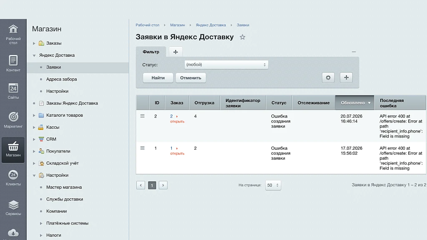Select the Магазин basket sidebar icon

coord(13,150)
